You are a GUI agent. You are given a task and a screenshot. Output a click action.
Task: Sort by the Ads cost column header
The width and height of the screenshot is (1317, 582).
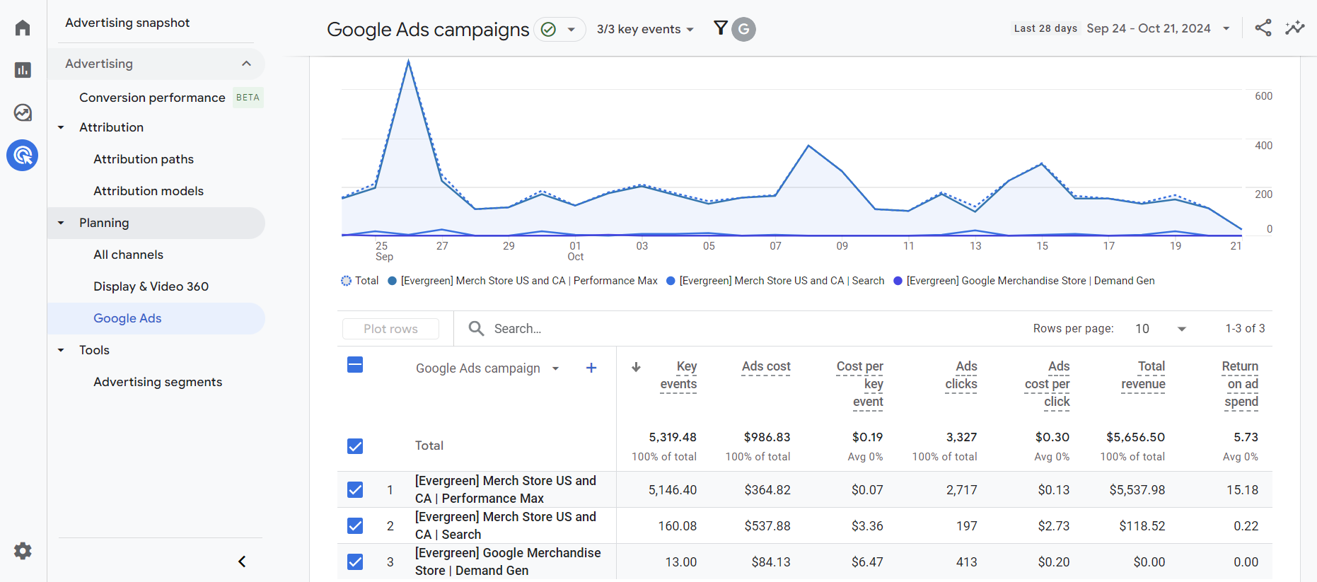click(766, 366)
